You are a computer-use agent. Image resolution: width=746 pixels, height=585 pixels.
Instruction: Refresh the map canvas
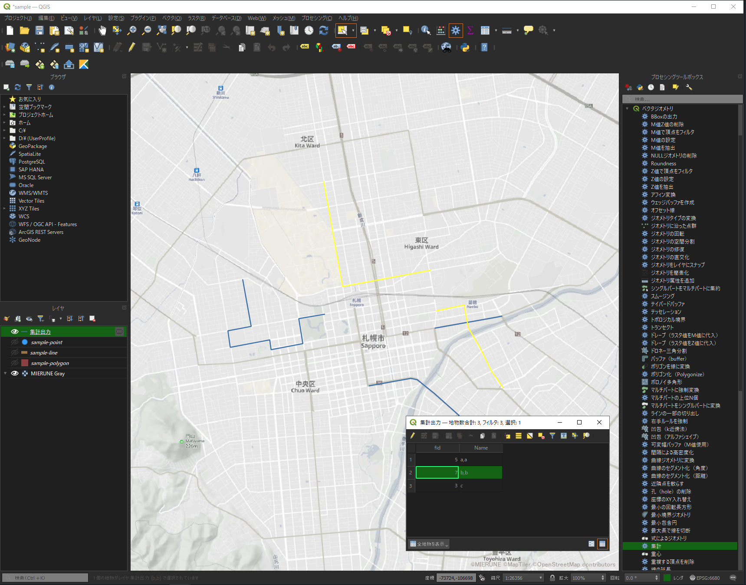tap(324, 30)
